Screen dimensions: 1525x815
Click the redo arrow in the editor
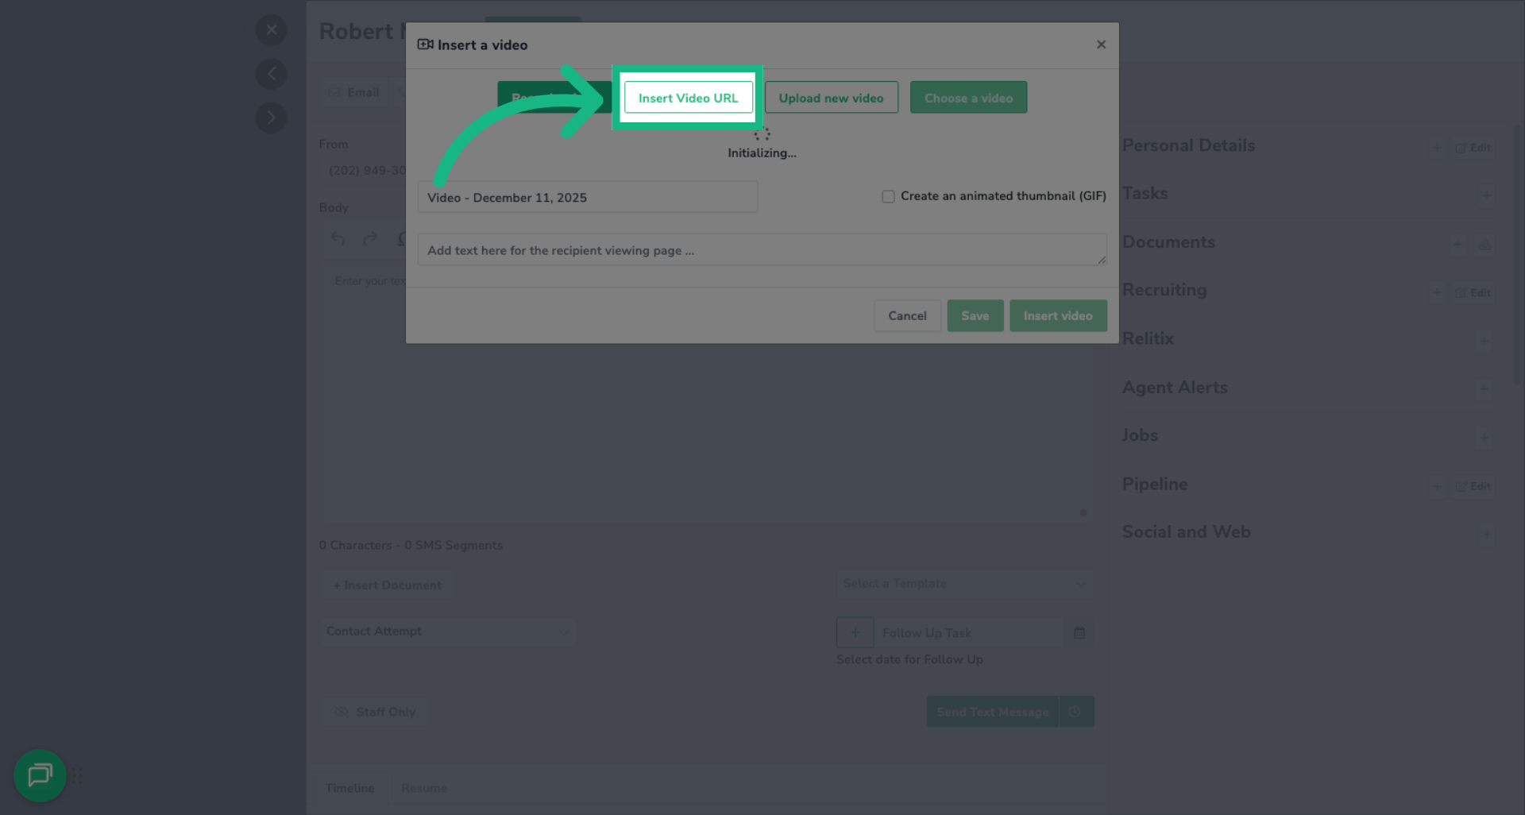pyautogui.click(x=370, y=238)
